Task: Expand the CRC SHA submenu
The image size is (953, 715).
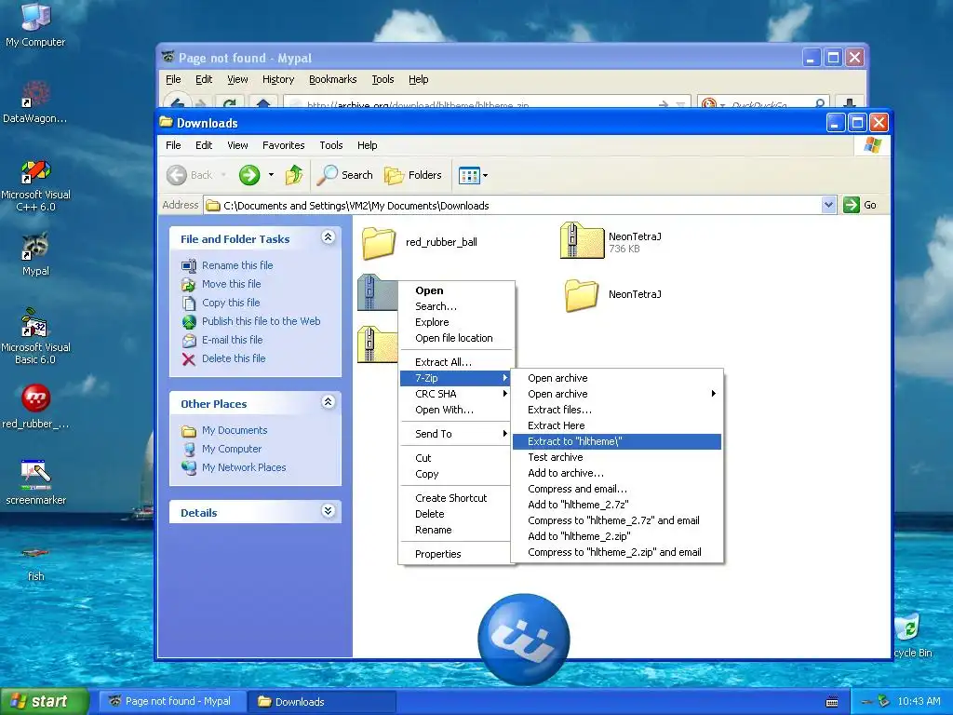Action: 456,394
